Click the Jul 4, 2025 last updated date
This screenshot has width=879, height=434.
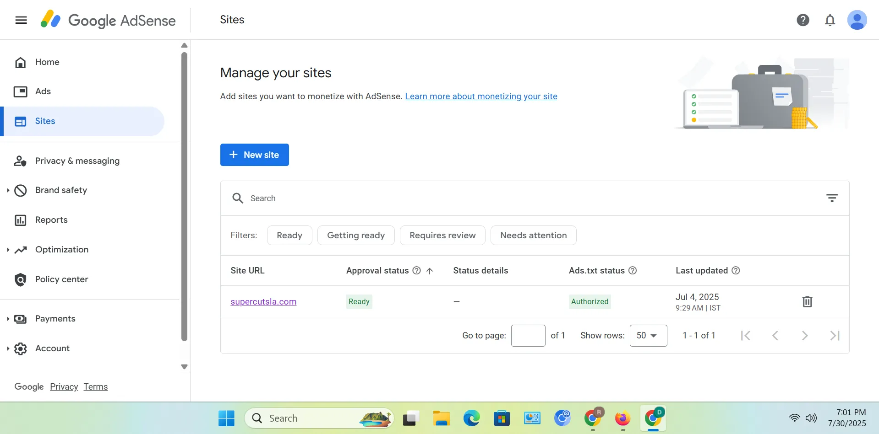pyautogui.click(x=697, y=297)
